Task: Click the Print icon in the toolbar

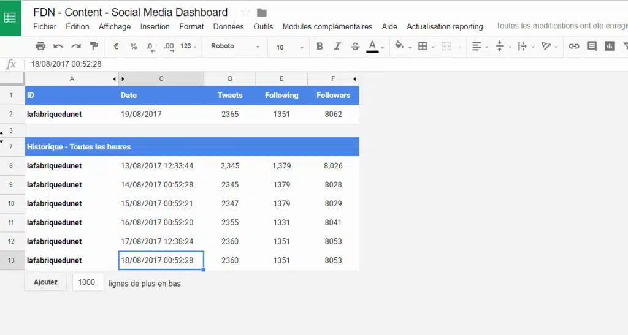Action: point(40,46)
